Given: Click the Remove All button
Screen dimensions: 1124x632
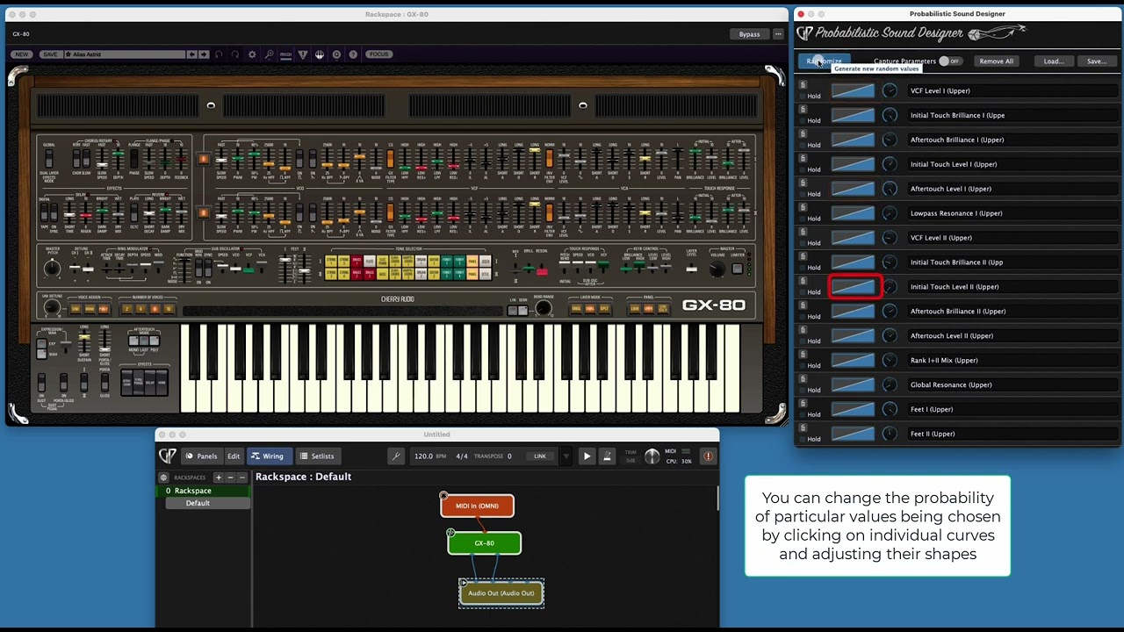Looking at the screenshot, I should 996,61.
